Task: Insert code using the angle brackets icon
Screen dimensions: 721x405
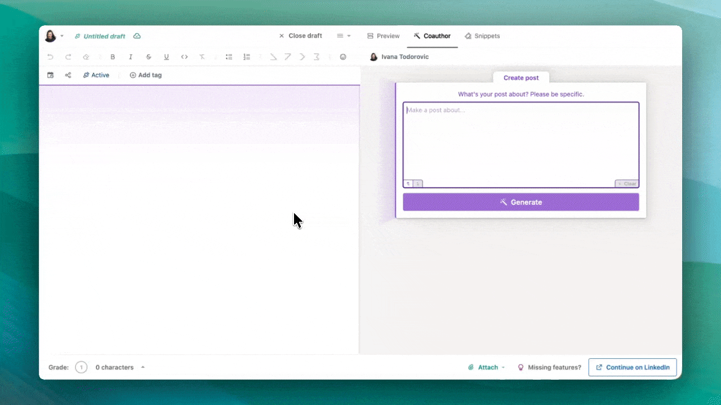Action: 184,57
